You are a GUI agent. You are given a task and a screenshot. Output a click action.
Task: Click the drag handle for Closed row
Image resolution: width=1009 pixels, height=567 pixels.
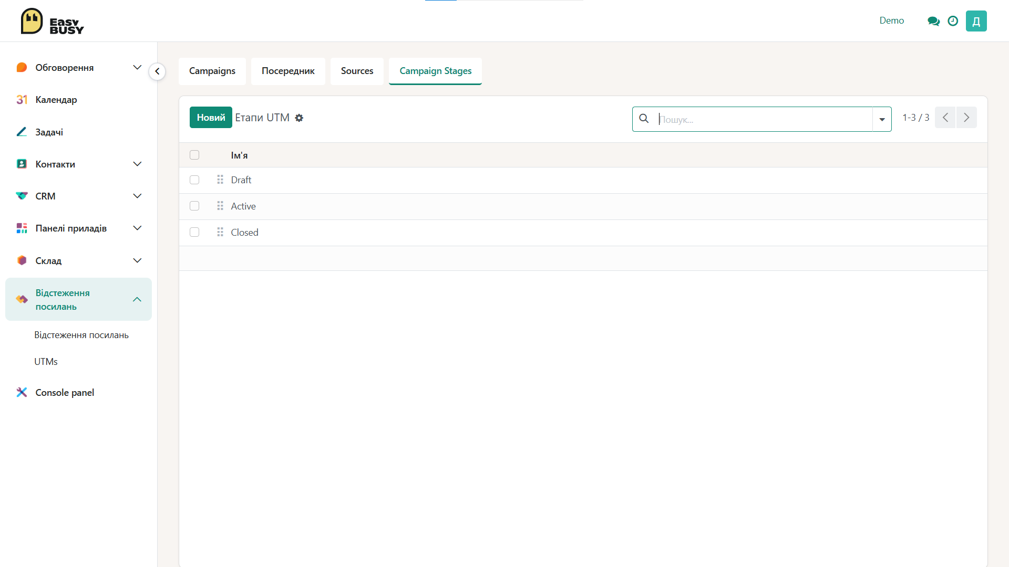pyautogui.click(x=220, y=232)
